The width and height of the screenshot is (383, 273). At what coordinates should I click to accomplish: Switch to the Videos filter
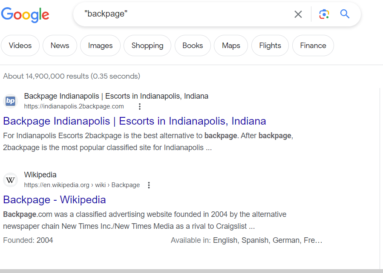[20, 45]
